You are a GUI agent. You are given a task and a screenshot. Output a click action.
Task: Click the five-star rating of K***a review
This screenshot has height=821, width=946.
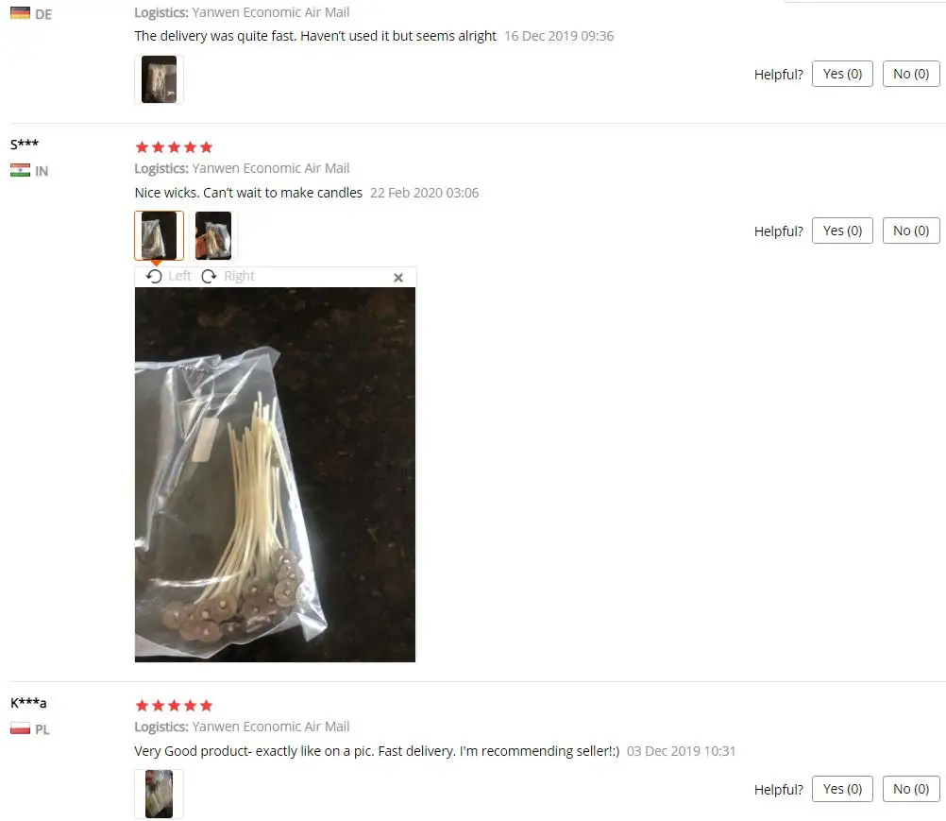pyautogui.click(x=174, y=706)
